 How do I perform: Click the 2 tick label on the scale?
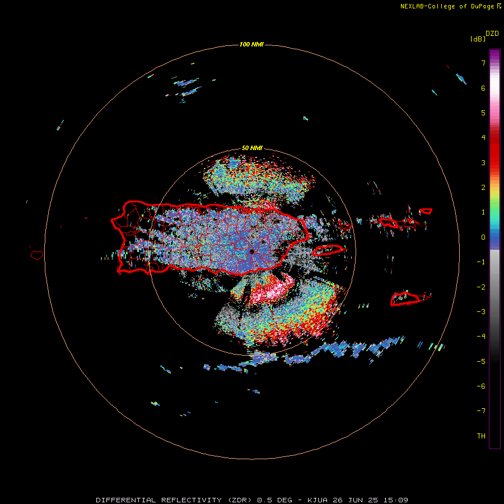pyautogui.click(x=483, y=188)
